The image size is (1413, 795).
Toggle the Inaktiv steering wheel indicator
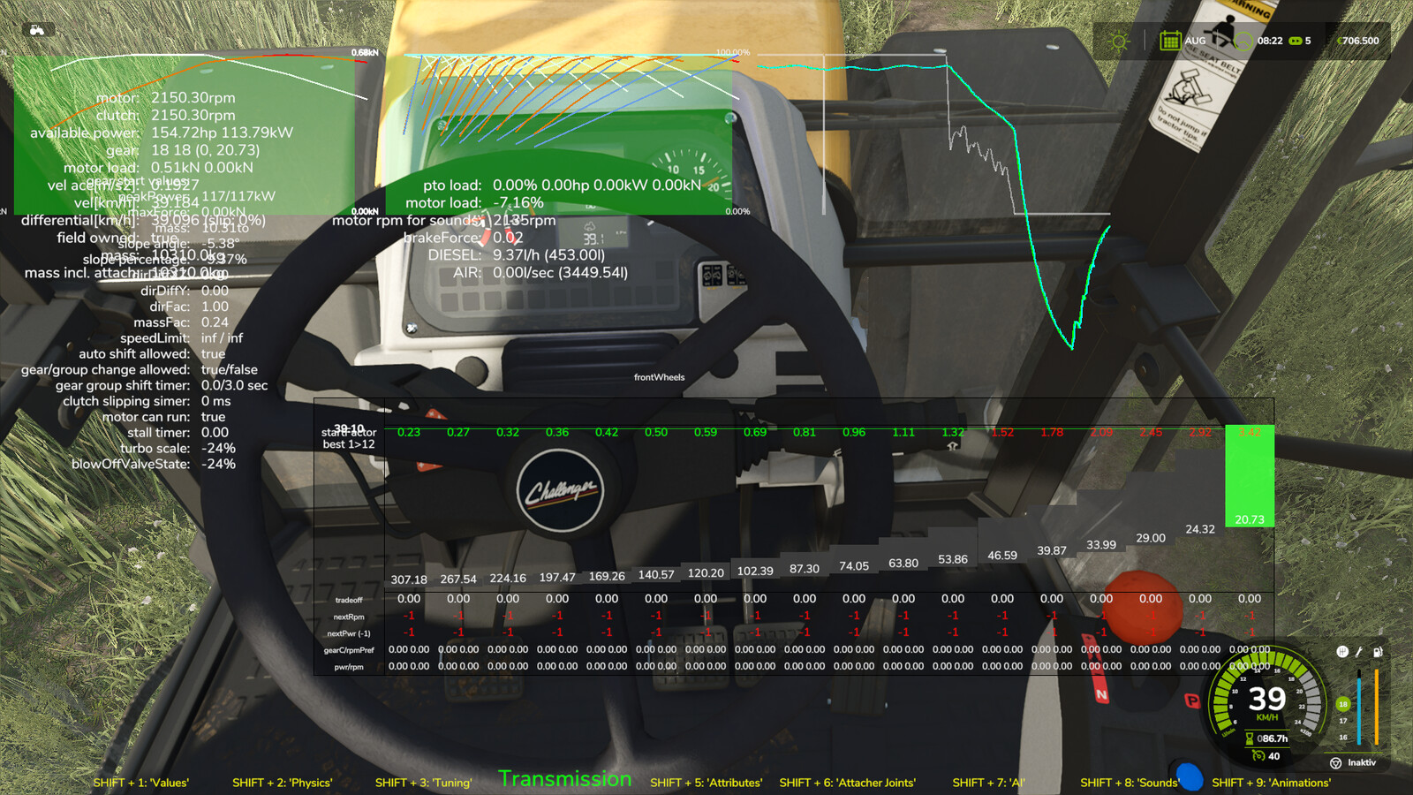(x=1335, y=763)
